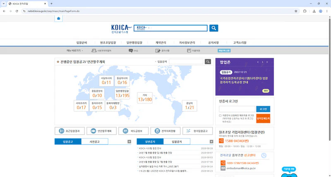Image resolution: width=331 pixels, height=177 pixels.
Task: Click the blue main search magnifier button
Action: click(x=213, y=28)
